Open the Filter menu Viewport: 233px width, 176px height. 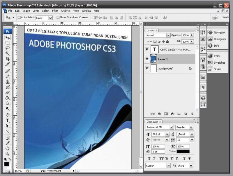click(x=55, y=11)
